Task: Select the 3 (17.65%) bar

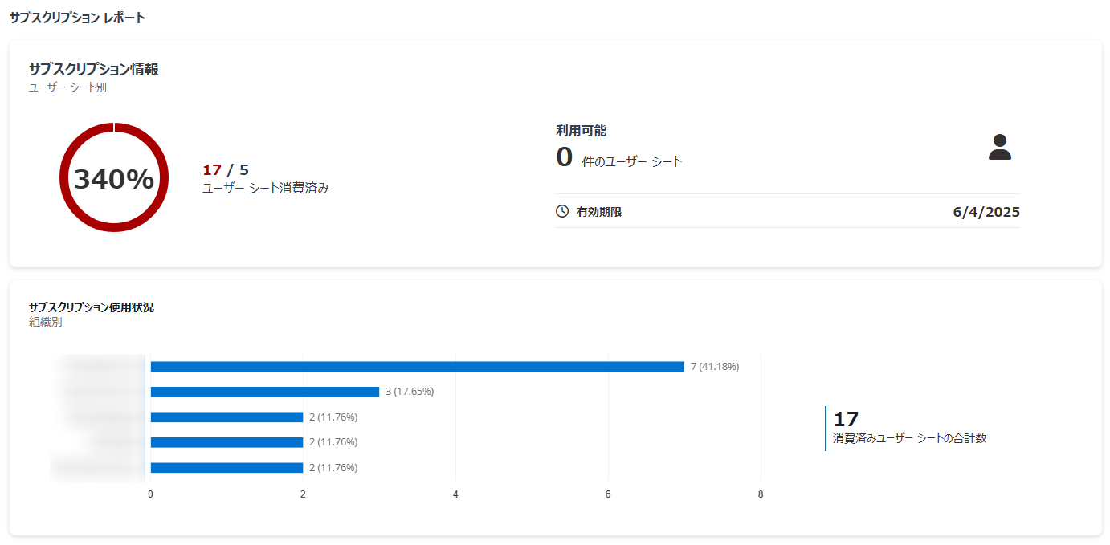Action: click(x=264, y=392)
